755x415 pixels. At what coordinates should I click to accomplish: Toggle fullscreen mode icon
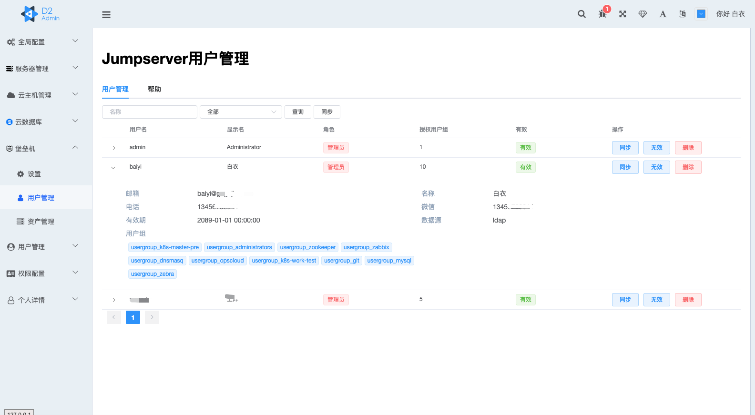622,14
